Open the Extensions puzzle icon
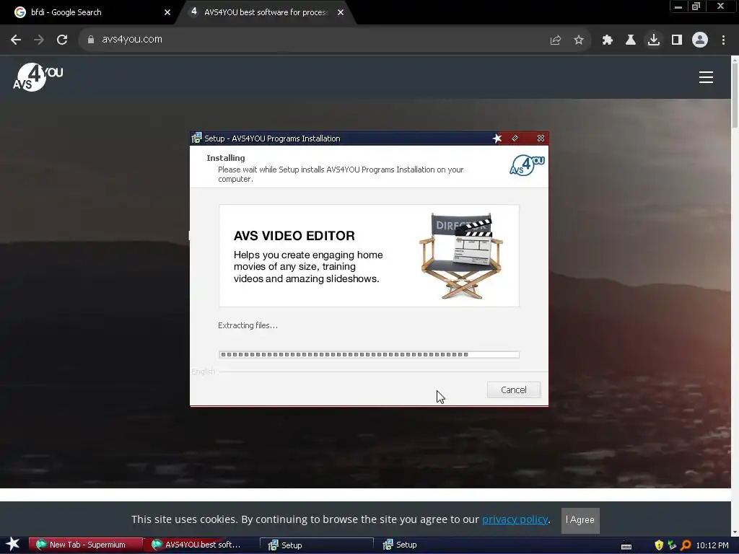The width and height of the screenshot is (739, 554). [x=608, y=40]
